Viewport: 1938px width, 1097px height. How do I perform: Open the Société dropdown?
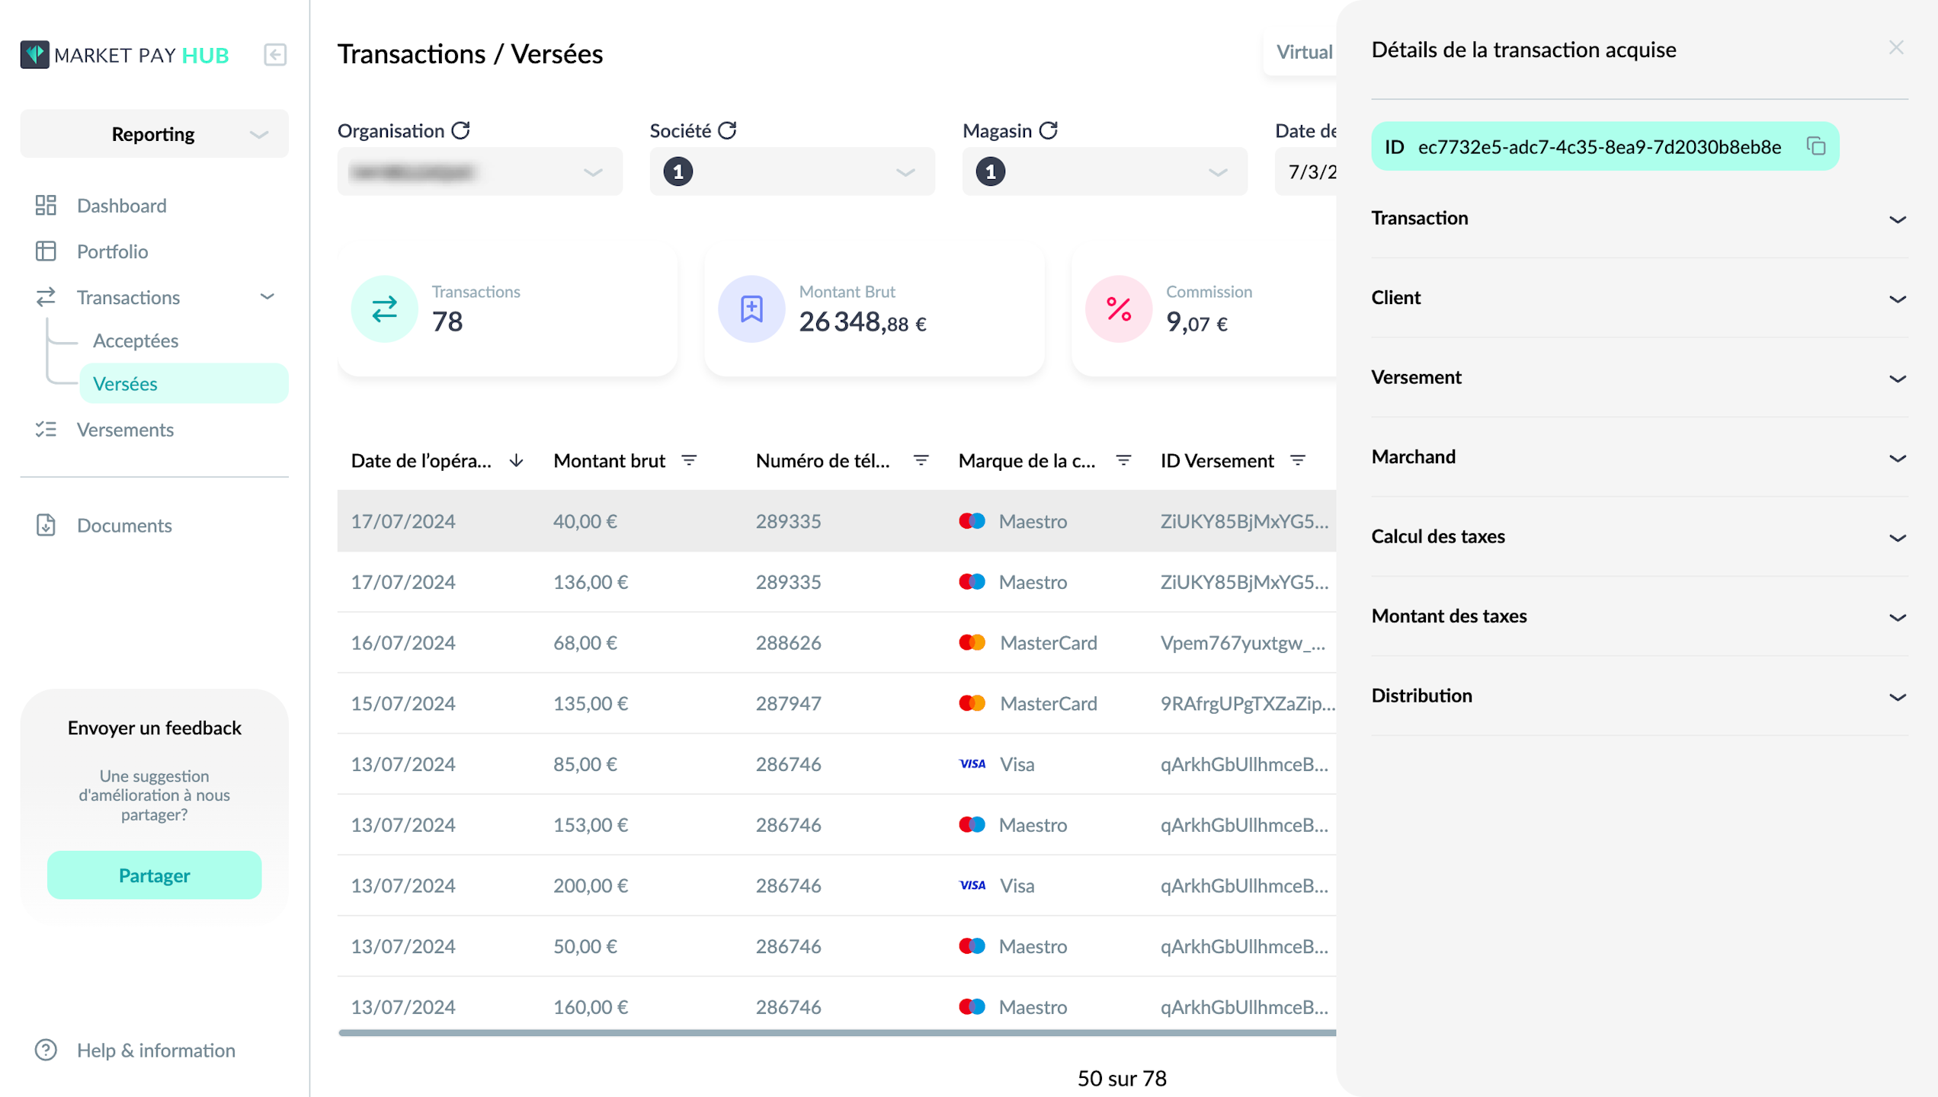click(x=792, y=171)
